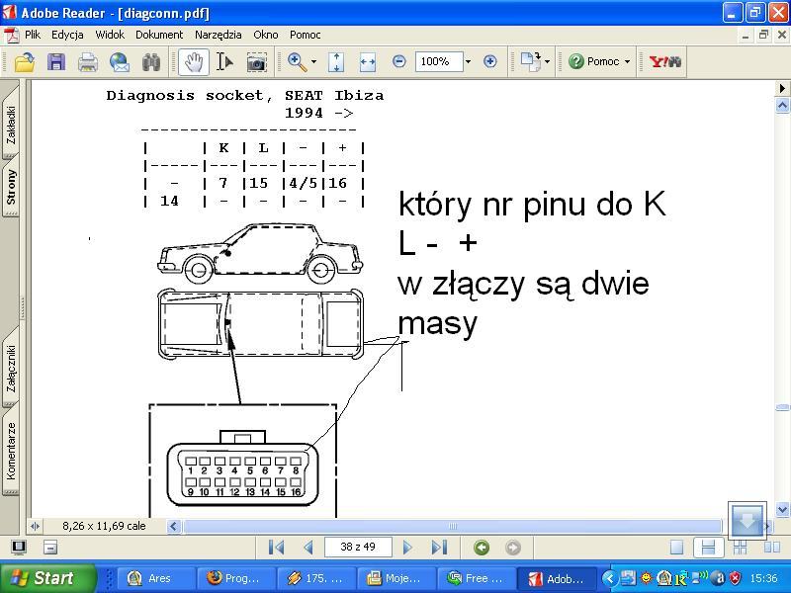Open the Narzędzia menu

[x=218, y=35]
